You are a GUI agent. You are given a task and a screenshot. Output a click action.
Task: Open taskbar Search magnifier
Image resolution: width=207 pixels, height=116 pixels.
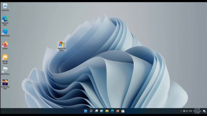[91, 111]
